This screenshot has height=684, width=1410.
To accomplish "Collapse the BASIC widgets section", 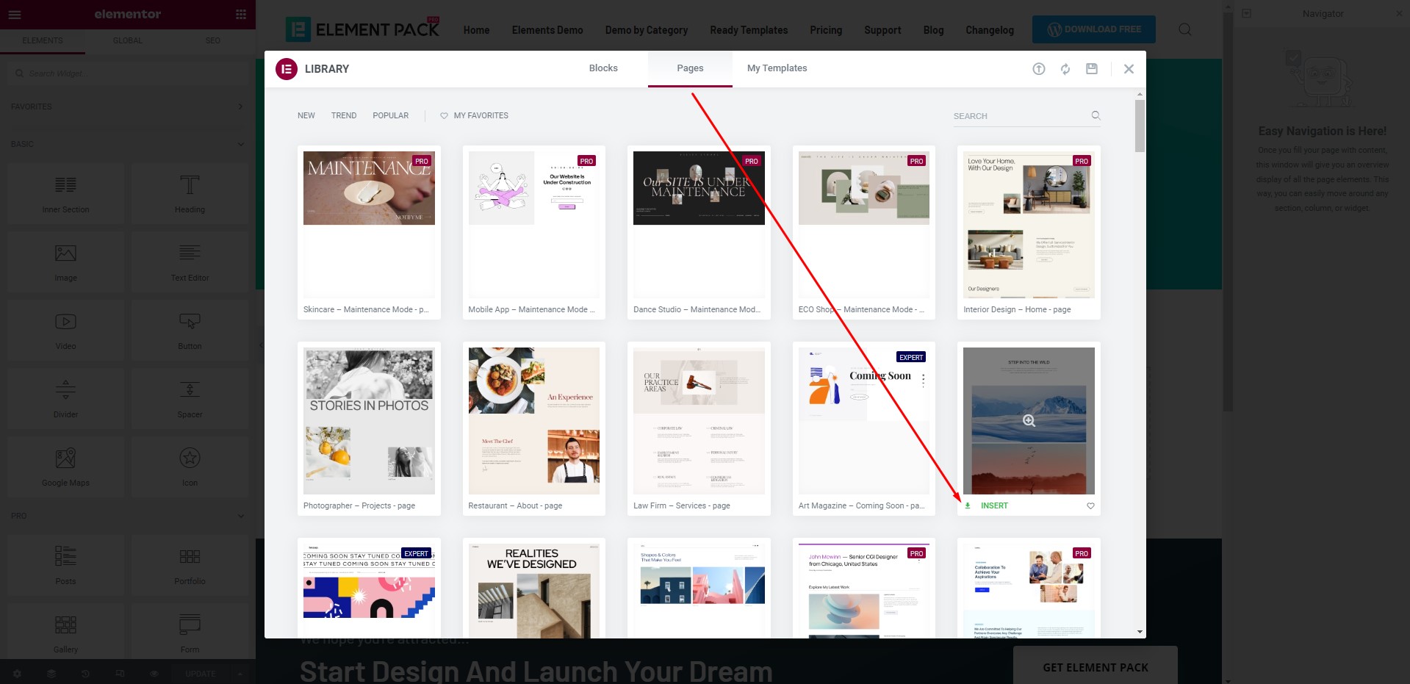I will coord(241,144).
